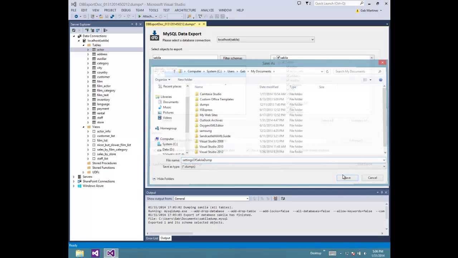Select the customer table in Server Explorer
This screenshot has width=458, height=258.
(103, 77)
